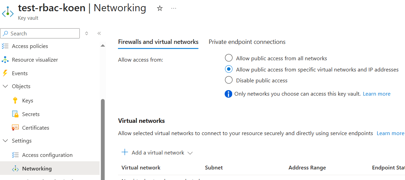405x180 pixels.
Task: Click Learn more link beside key vault info
Action: point(376,94)
